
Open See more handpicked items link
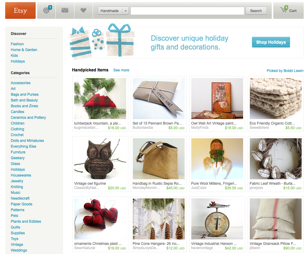tap(121, 70)
